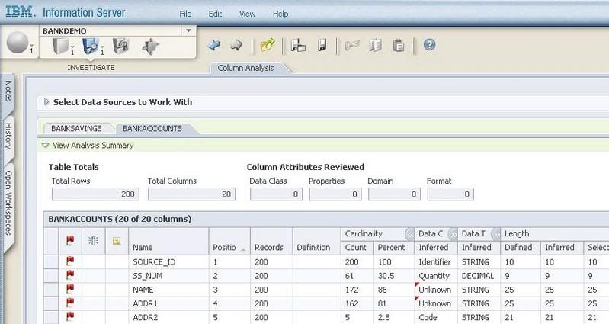Click the open folder toolbar icon

pos(267,46)
